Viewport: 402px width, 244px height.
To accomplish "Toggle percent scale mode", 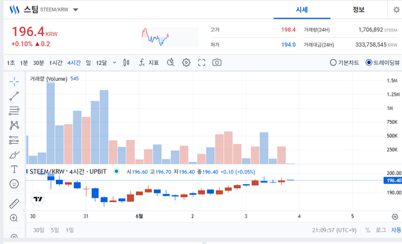I will (x=368, y=230).
